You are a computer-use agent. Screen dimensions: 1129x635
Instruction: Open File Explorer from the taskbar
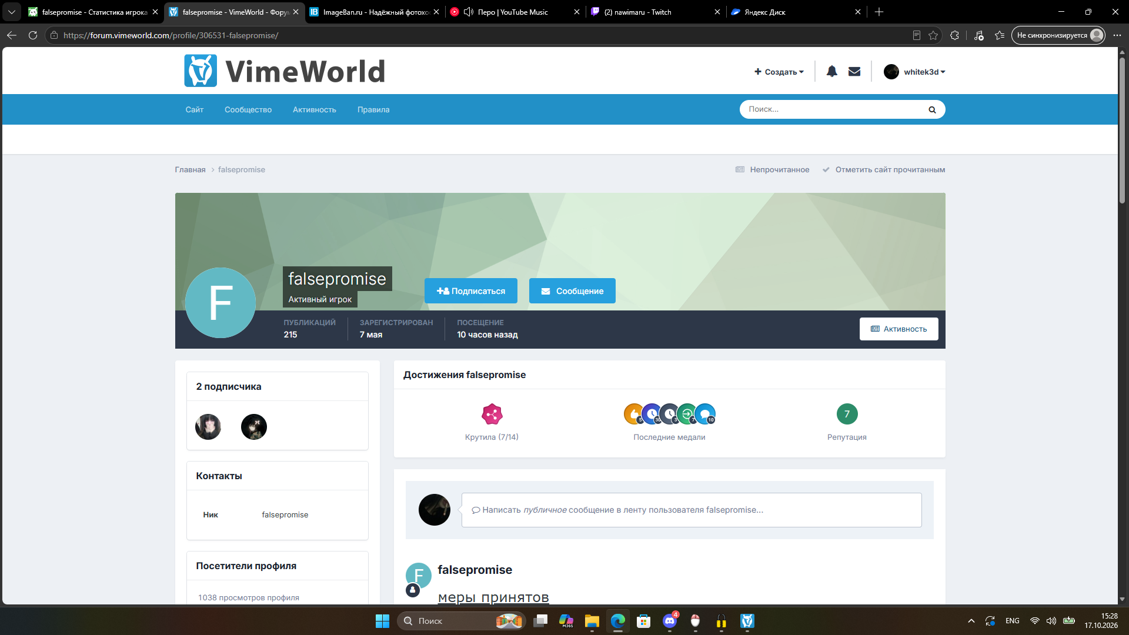592,621
